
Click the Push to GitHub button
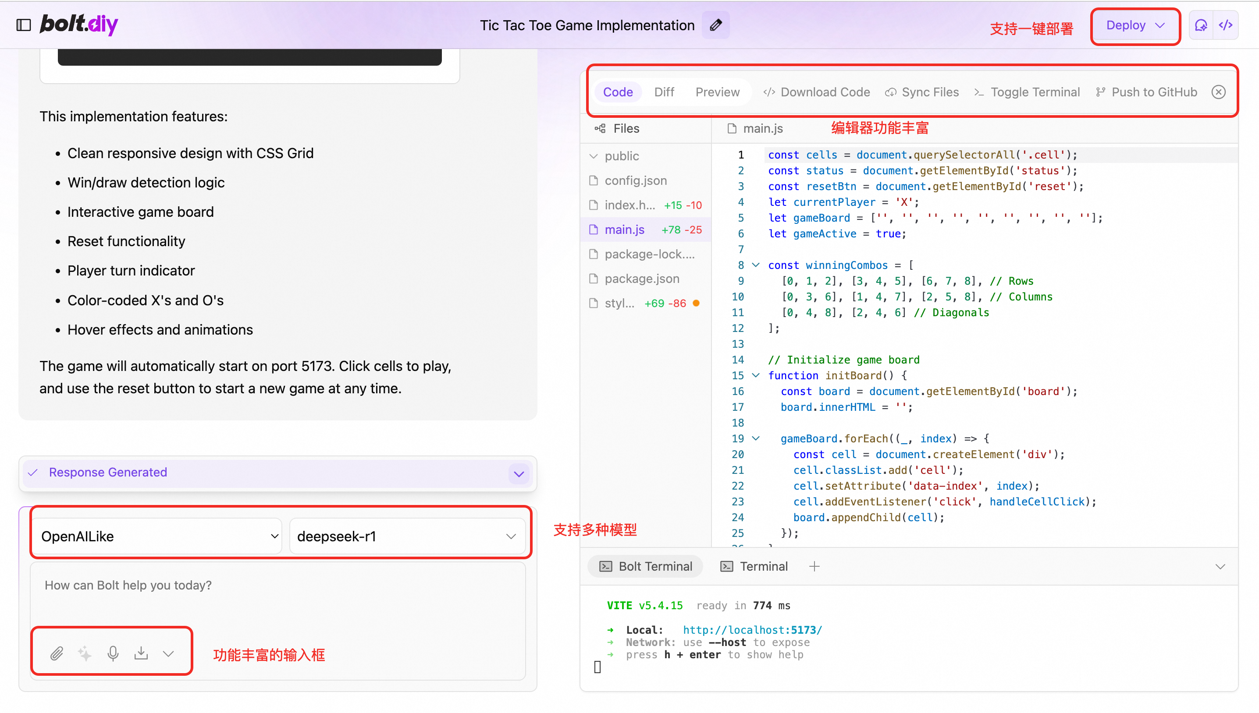(x=1146, y=92)
